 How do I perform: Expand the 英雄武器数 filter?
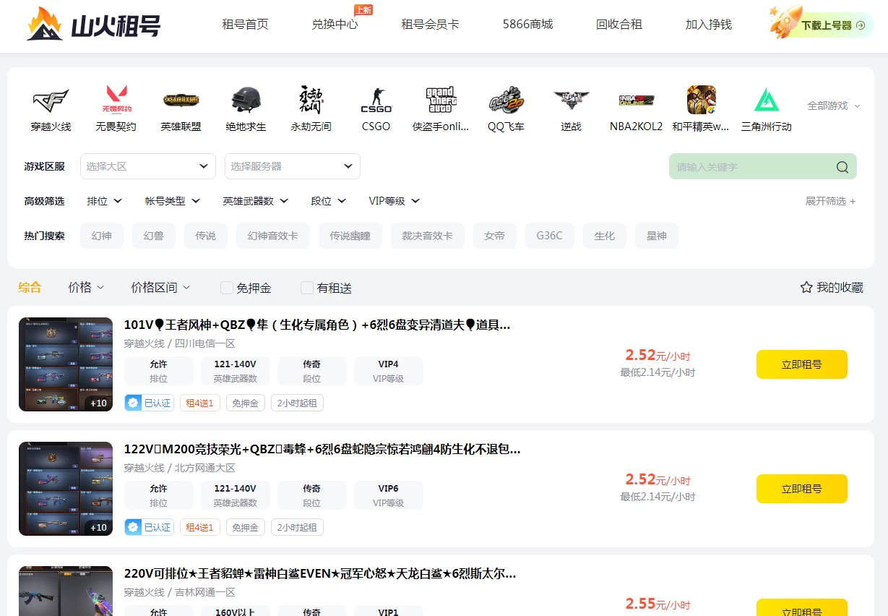255,201
